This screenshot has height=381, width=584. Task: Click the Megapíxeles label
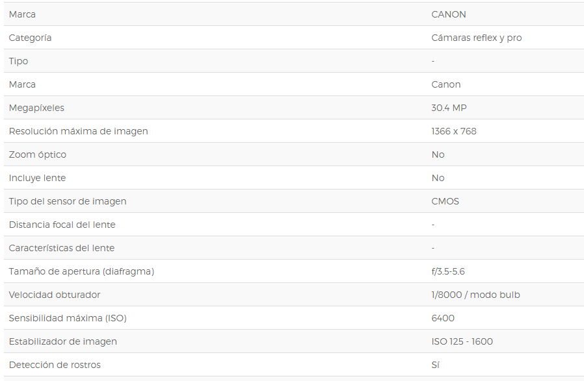point(36,108)
